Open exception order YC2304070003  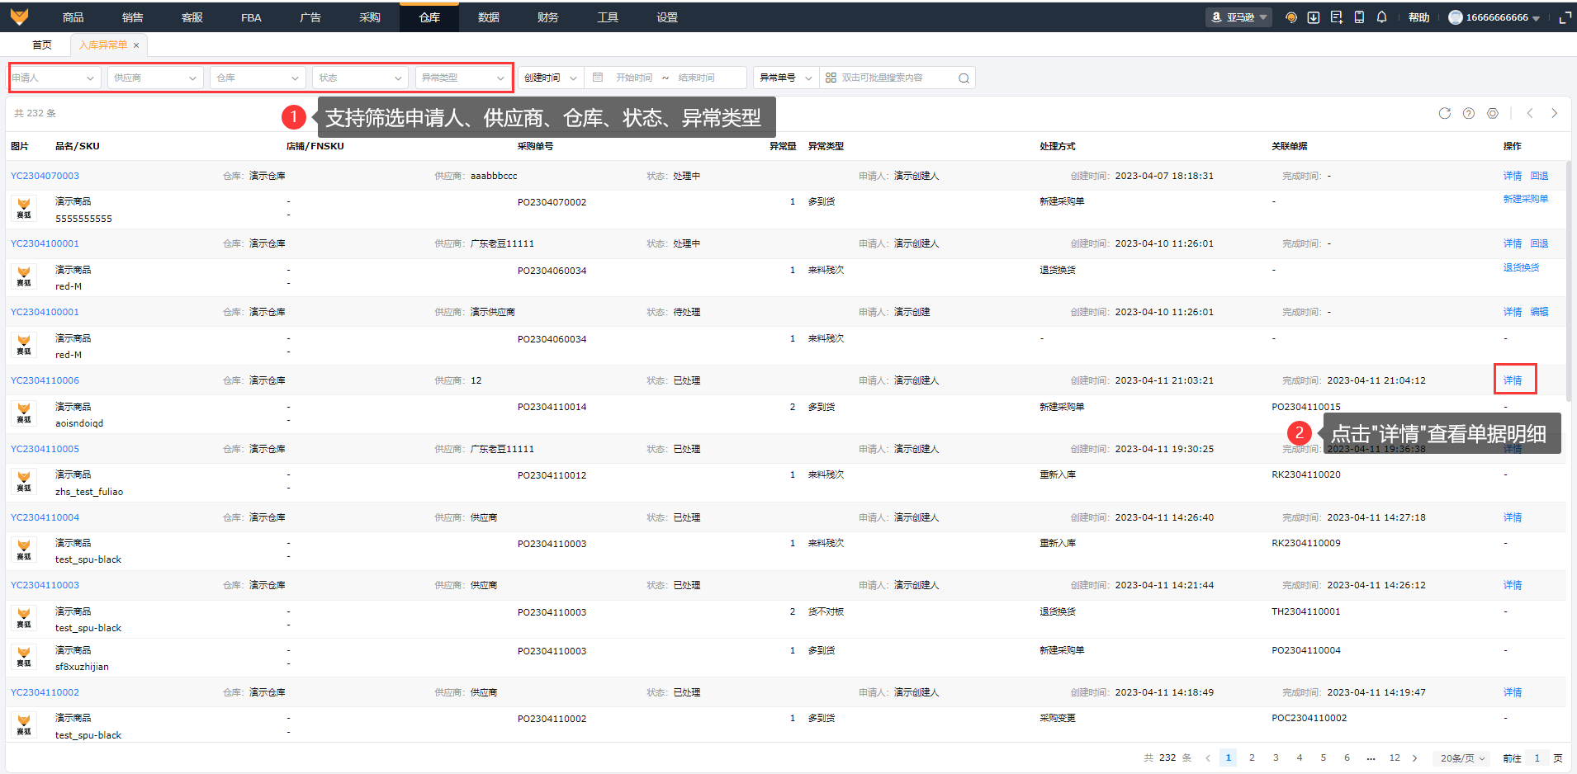click(45, 176)
